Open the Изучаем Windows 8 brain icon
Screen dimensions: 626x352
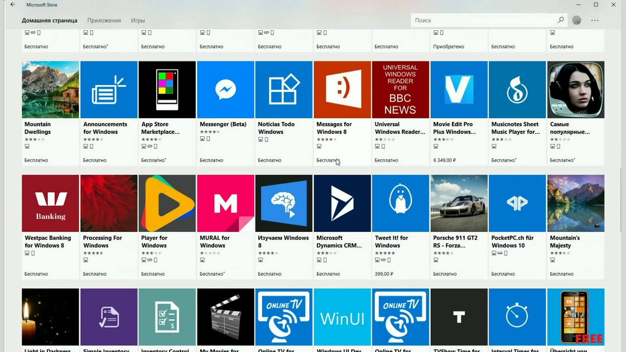[x=284, y=203]
